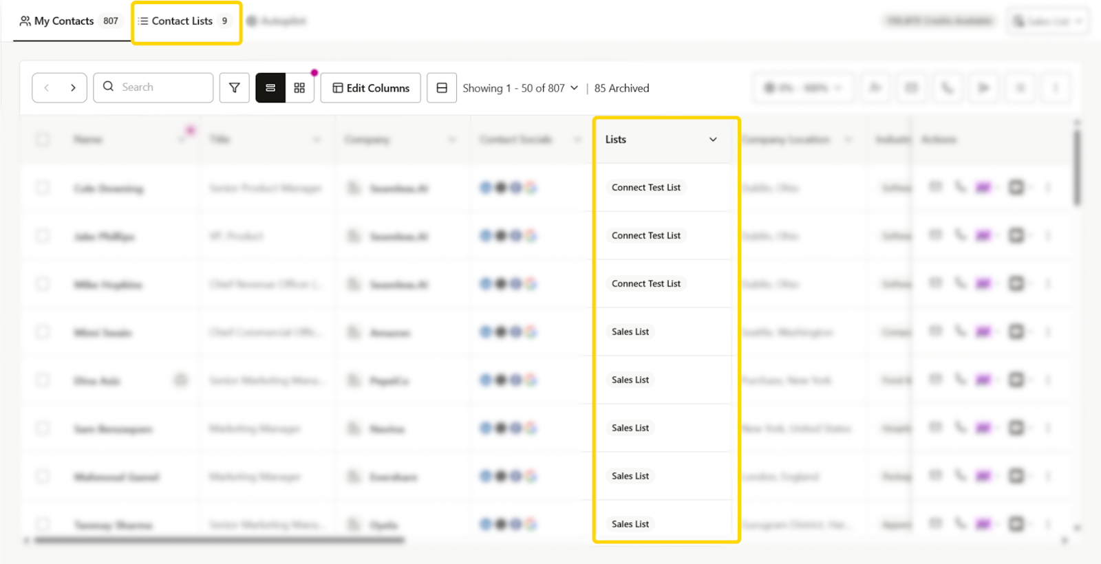Open the bottommost Sales List tag

630,524
